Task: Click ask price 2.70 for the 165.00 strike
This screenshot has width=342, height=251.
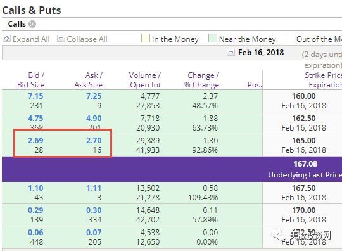Action: tap(94, 140)
